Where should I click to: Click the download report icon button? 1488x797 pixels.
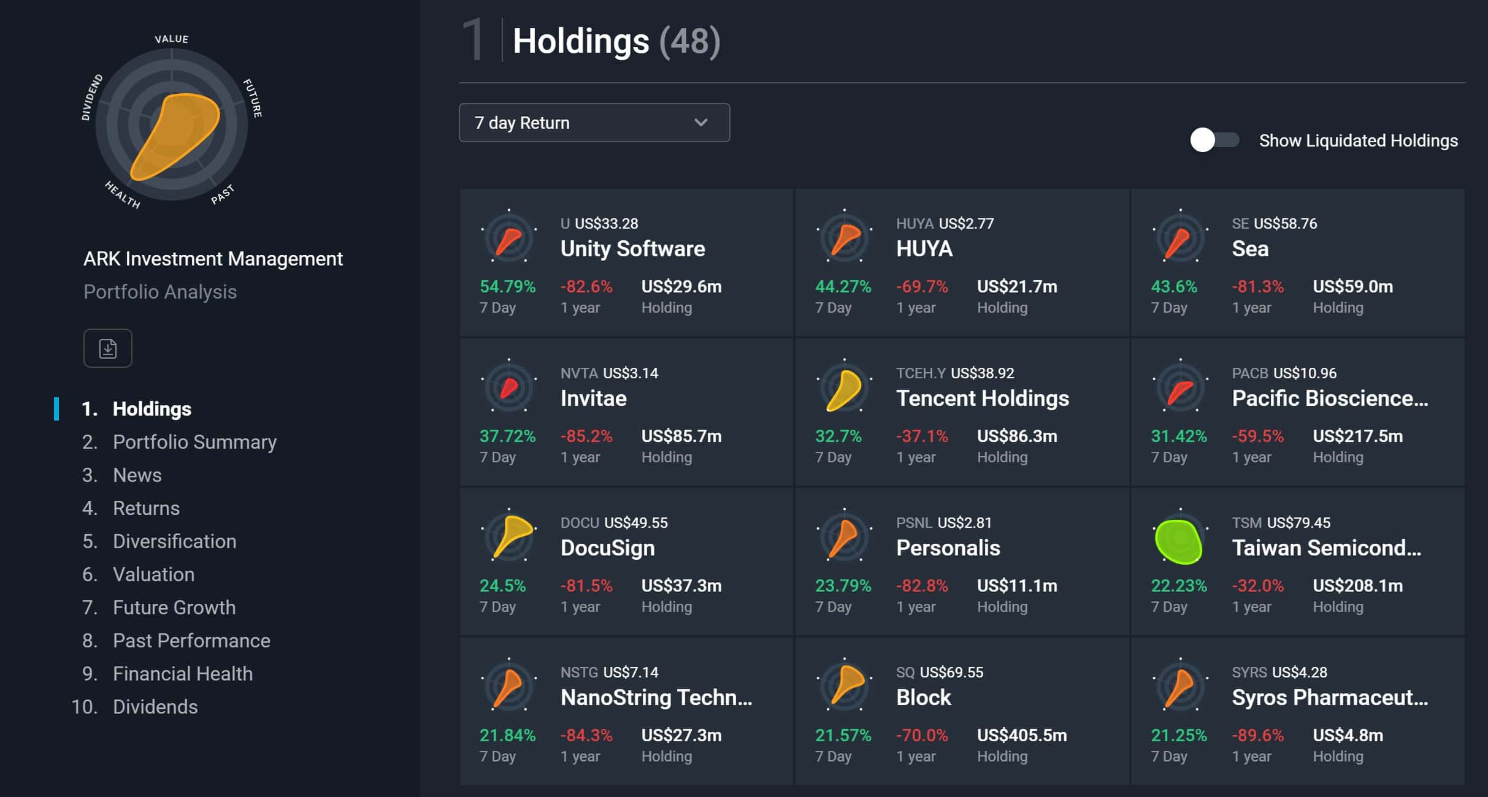click(x=108, y=348)
